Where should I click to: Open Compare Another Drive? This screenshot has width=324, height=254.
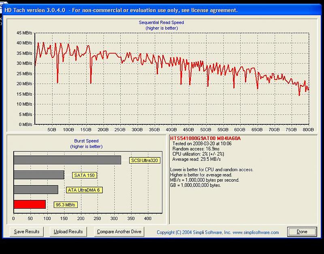point(119,231)
